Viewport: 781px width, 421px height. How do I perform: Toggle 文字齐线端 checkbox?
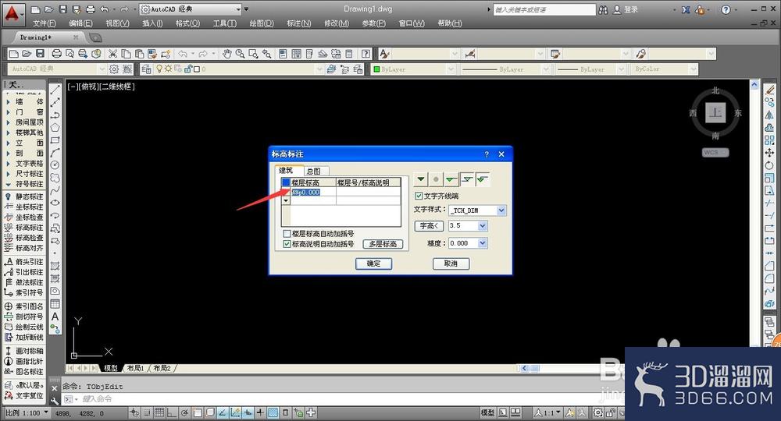[419, 196]
